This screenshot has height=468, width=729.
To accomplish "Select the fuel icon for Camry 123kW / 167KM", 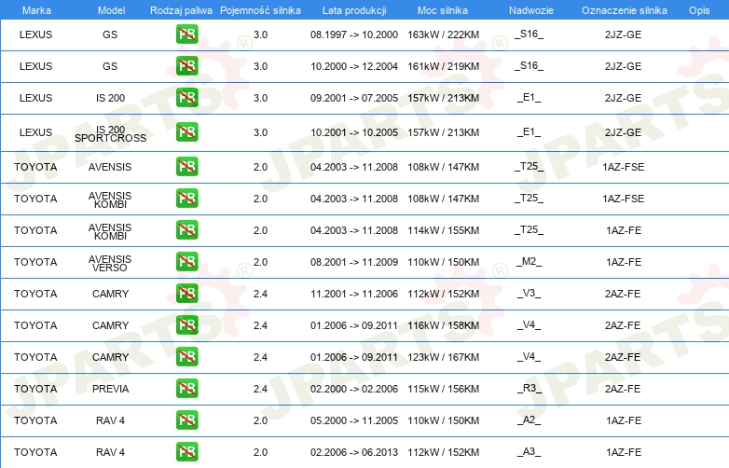I will (x=186, y=356).
